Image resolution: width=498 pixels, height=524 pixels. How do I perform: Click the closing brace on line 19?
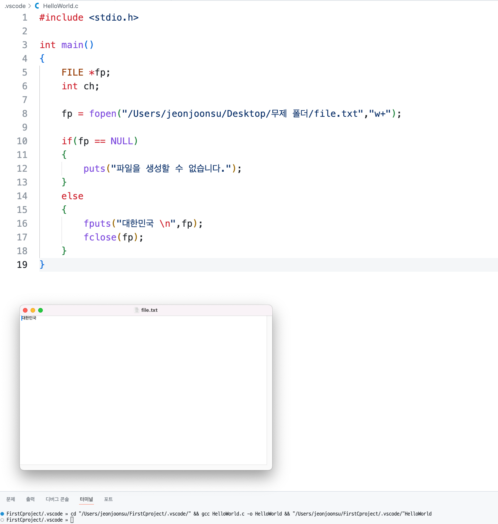coord(42,264)
